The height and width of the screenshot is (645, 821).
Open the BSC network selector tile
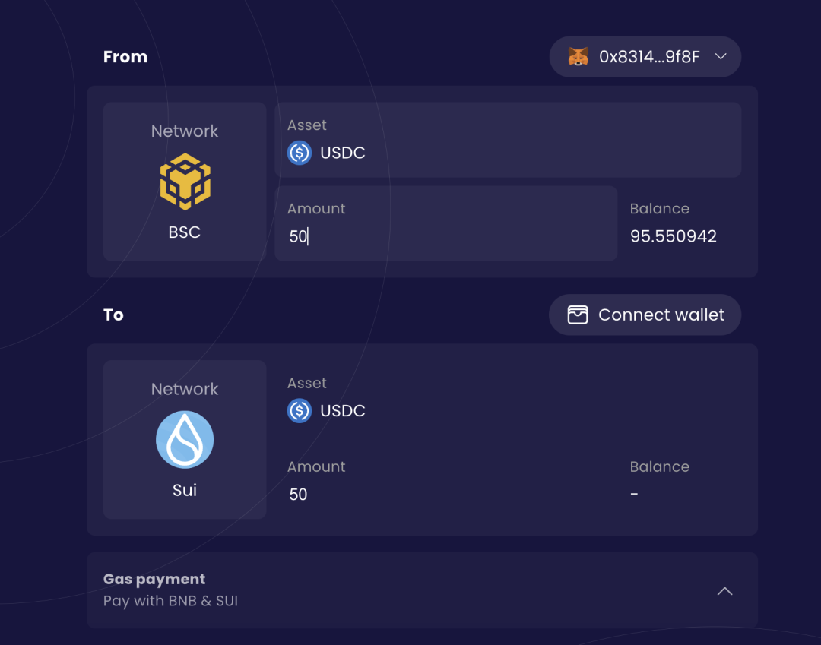tap(184, 181)
